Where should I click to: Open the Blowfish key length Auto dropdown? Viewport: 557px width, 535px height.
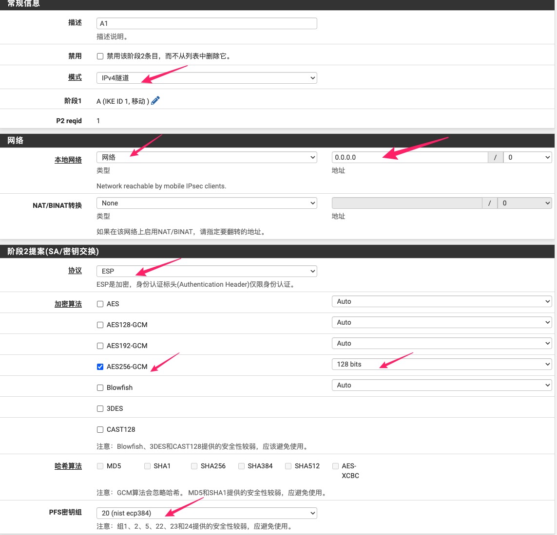[442, 385]
